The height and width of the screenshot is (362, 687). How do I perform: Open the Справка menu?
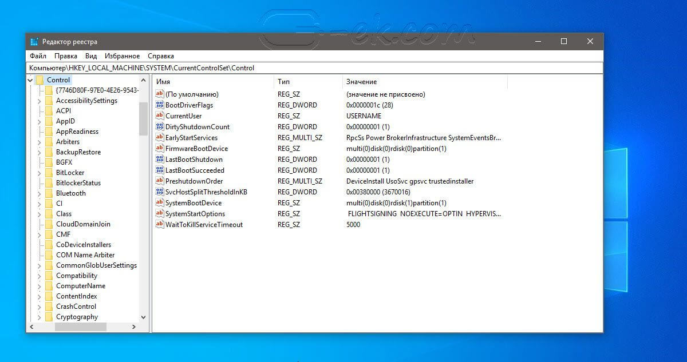coord(161,56)
